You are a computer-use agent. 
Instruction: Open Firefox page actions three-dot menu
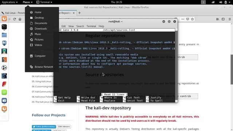pyautogui.click(x=183, y=19)
